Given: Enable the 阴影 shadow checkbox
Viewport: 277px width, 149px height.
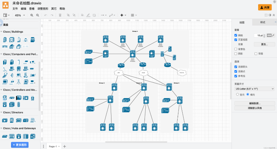Looking at the screenshot, I should (x=236, y=53).
